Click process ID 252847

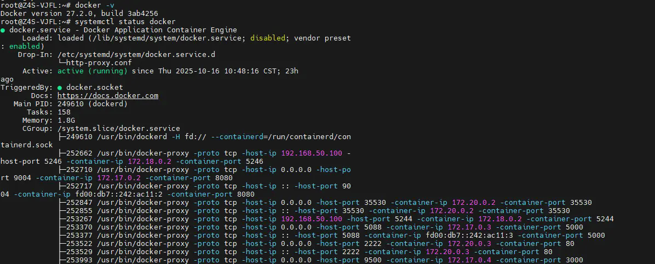click(x=79, y=203)
